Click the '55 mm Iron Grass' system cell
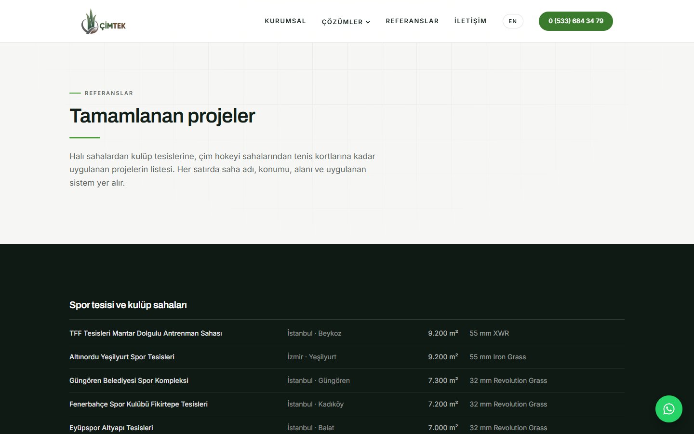This screenshot has height=434, width=694. pos(498,357)
